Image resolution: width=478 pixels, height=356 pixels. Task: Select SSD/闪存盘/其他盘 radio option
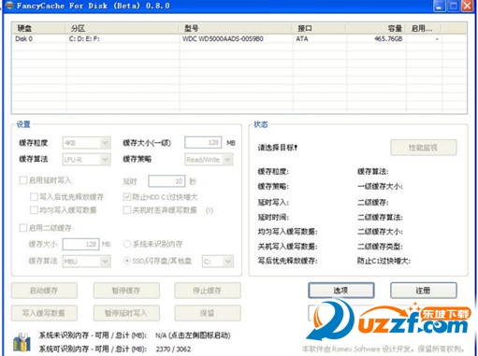point(127,261)
